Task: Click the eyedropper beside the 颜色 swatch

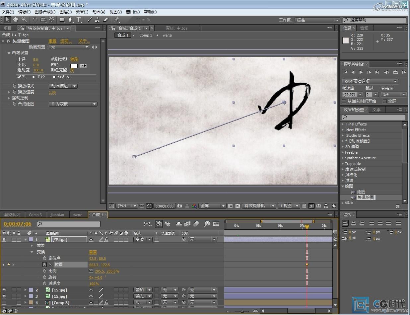Action: click(83, 66)
